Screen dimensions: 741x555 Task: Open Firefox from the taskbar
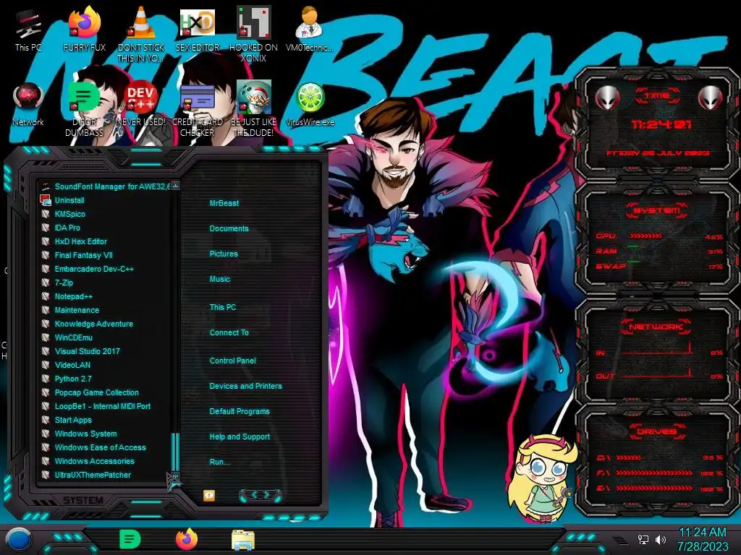point(187,539)
